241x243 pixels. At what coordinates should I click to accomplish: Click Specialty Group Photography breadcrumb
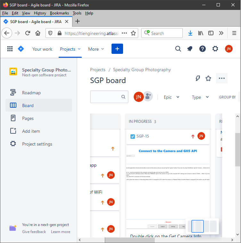pos(142,70)
